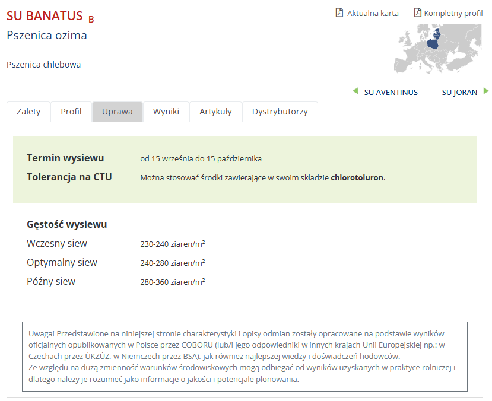
Task: Click the red B quality mark
Action: pyautogui.click(x=91, y=19)
